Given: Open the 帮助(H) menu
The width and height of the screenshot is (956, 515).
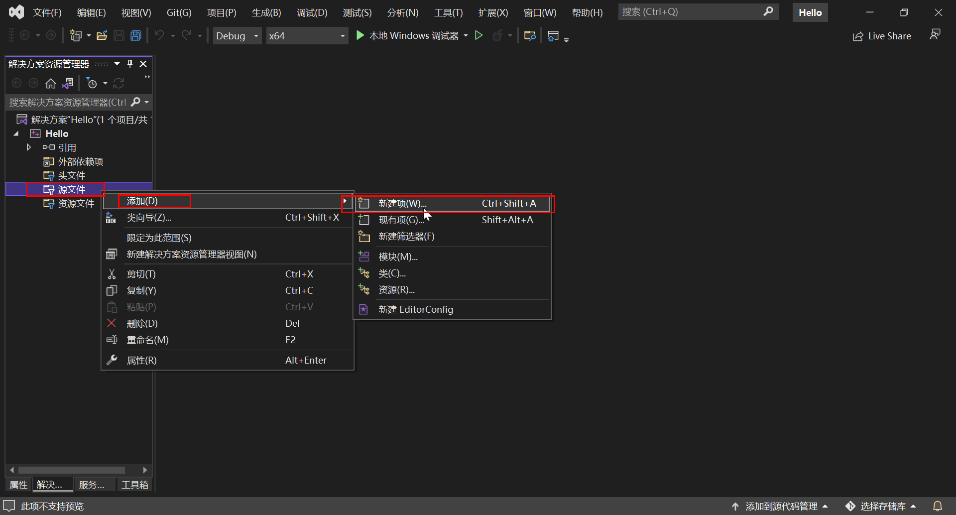Looking at the screenshot, I should pos(587,12).
